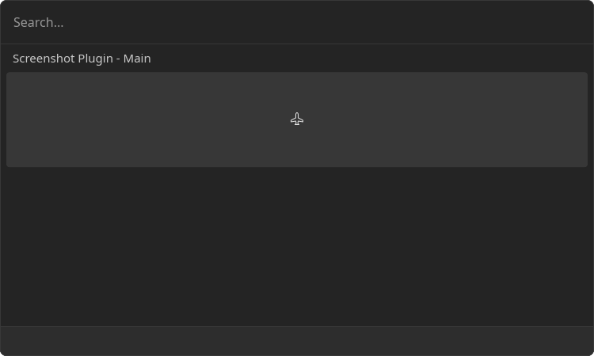
Task: Click the bottom status bar
Action: (297, 341)
